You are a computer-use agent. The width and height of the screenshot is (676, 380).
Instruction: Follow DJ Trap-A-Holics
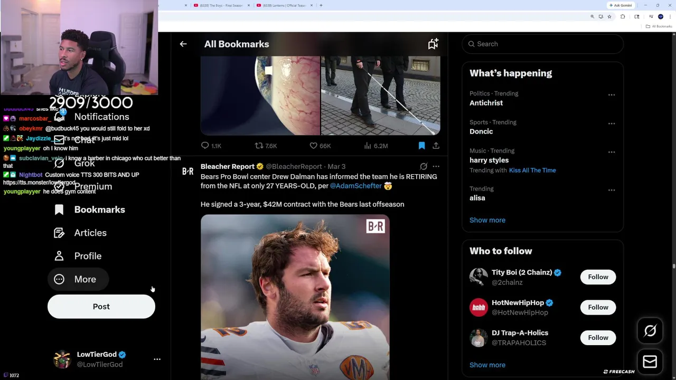(x=598, y=338)
